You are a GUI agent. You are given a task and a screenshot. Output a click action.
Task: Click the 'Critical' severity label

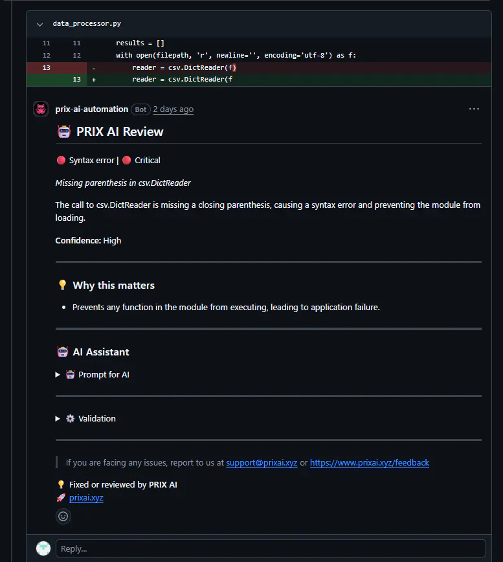pyautogui.click(x=147, y=160)
